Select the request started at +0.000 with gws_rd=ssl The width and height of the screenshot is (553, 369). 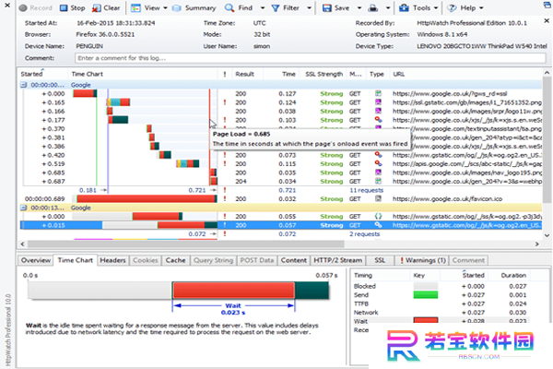(282, 93)
